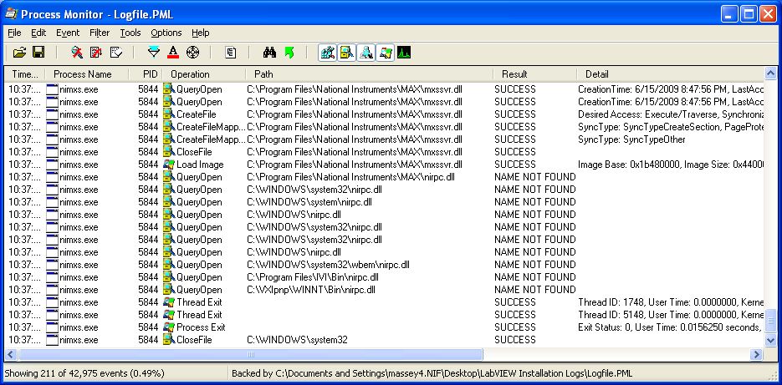
Task: Sort by the Path column header
Action: [370, 74]
